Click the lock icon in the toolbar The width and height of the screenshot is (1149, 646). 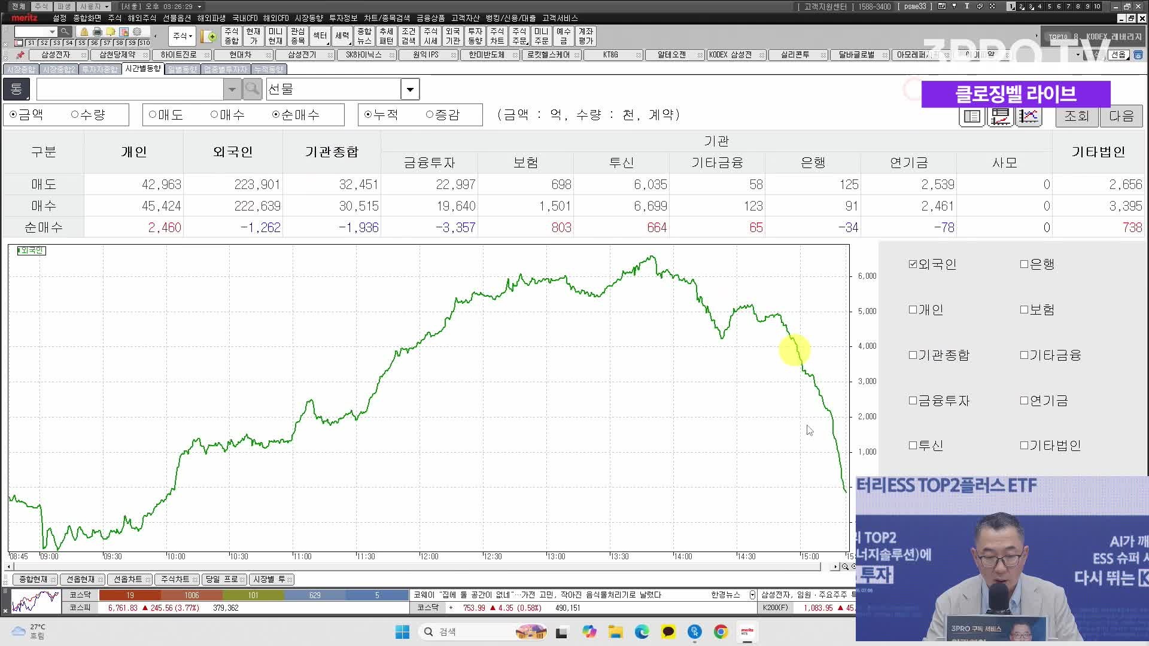(84, 32)
